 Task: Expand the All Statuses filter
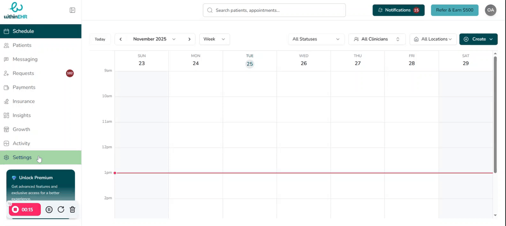[316, 39]
